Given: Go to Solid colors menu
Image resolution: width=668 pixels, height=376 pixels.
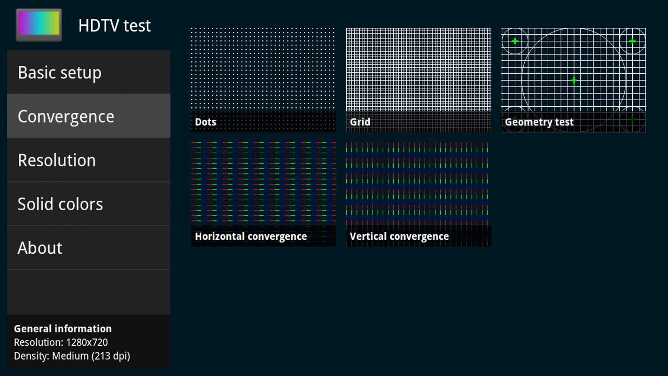Looking at the screenshot, I should [x=89, y=204].
